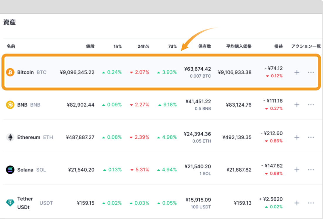Add a transaction to the BNB row

click(x=297, y=105)
